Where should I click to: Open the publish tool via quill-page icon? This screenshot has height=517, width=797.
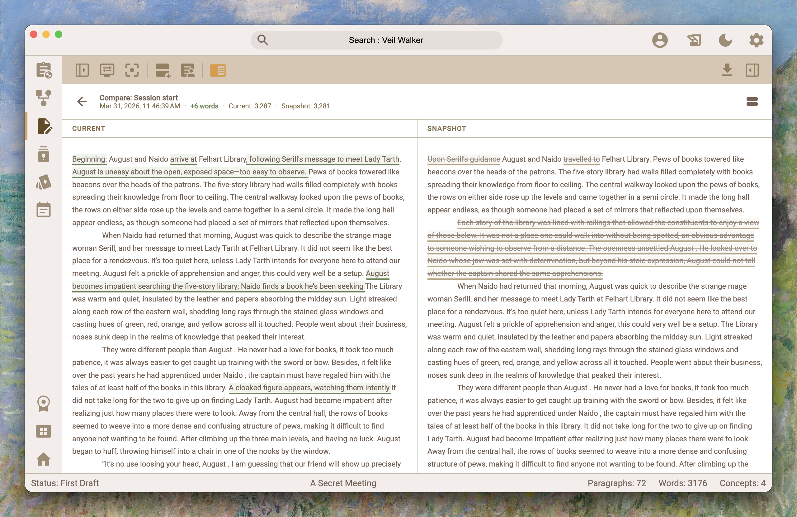(694, 40)
